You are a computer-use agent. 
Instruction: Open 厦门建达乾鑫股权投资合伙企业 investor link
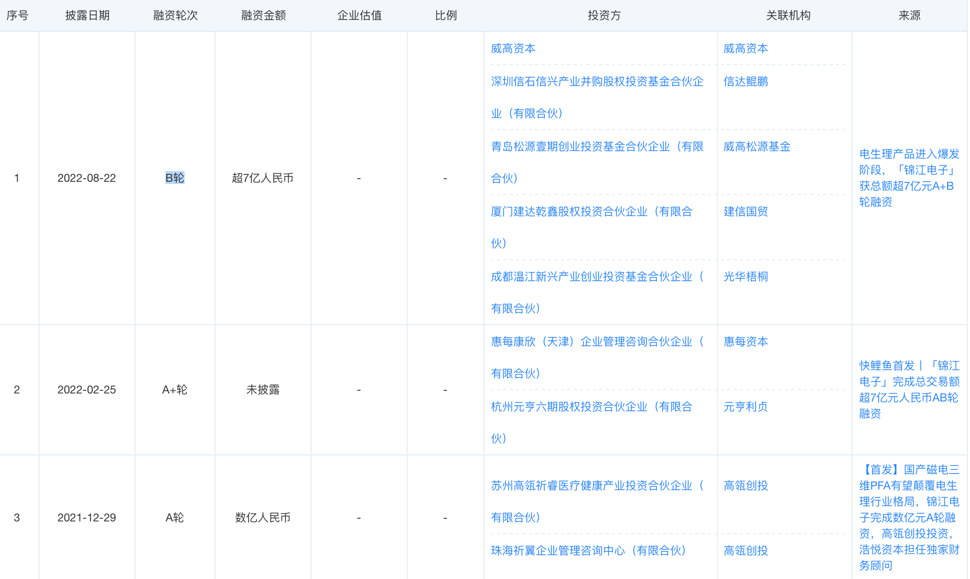point(591,228)
